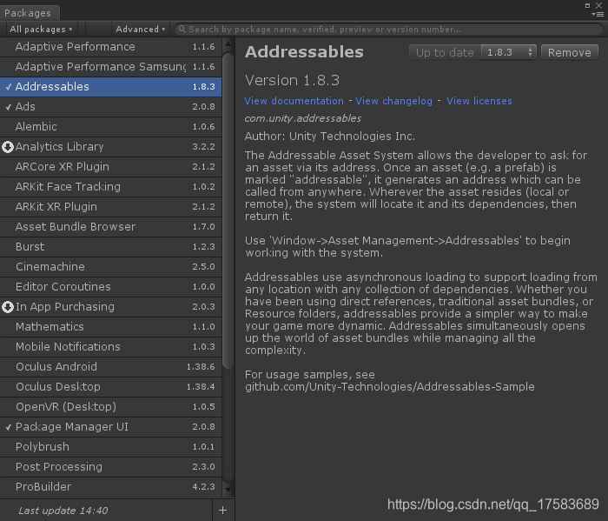Image resolution: width=608 pixels, height=521 pixels.
Task: Click the Version 1.8.3 heading
Action: pos(292,80)
